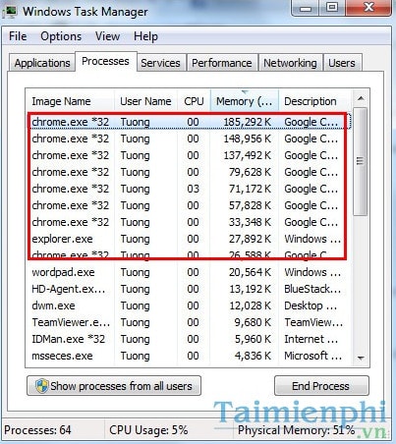Click the 13,192 K memory value
The image size is (396, 444).
tap(250, 289)
